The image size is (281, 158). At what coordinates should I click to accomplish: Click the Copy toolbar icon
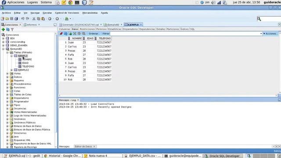point(39,18)
